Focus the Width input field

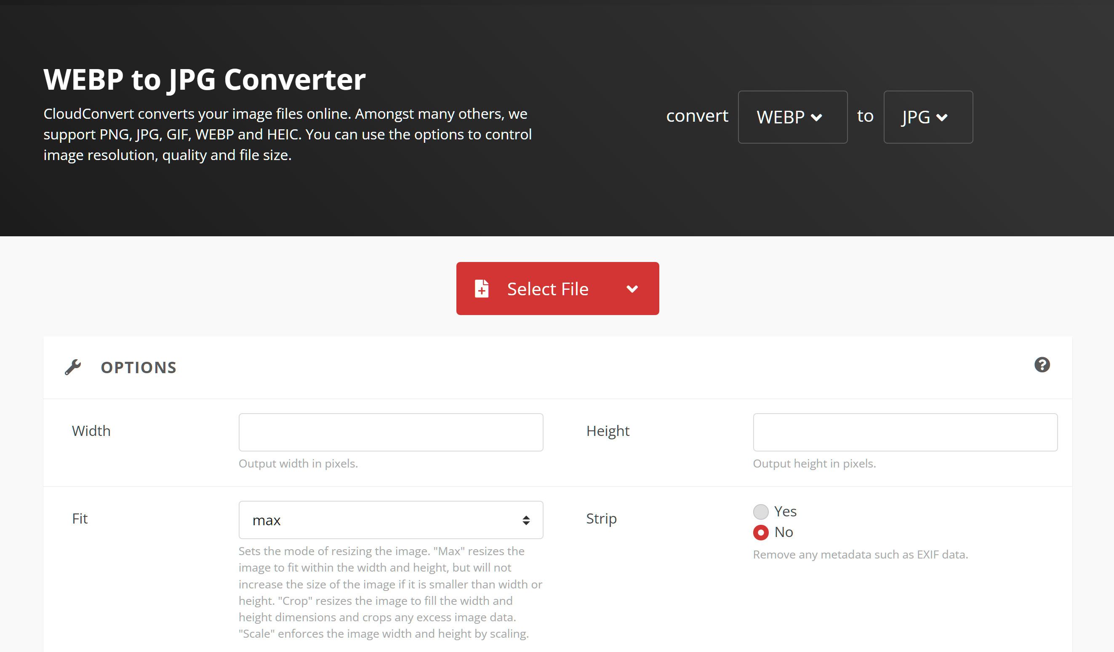391,432
